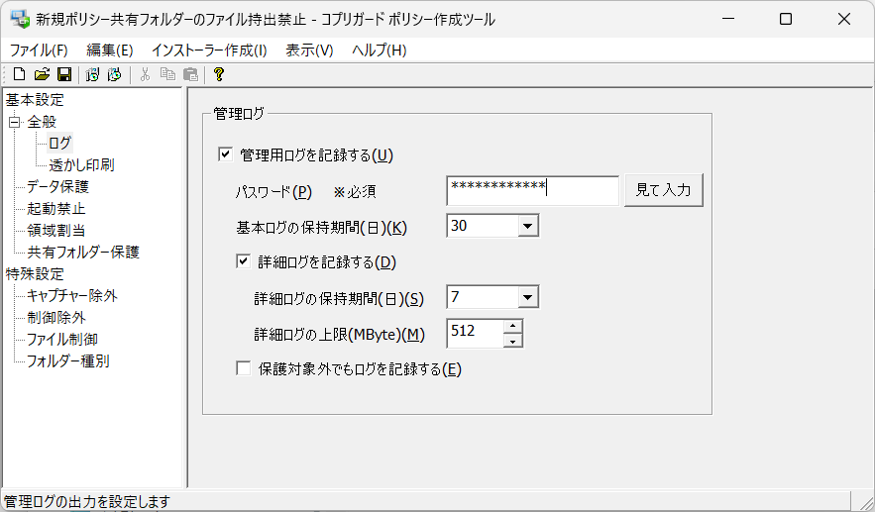
Task: Click the 見て入力 button
Action: click(x=664, y=190)
